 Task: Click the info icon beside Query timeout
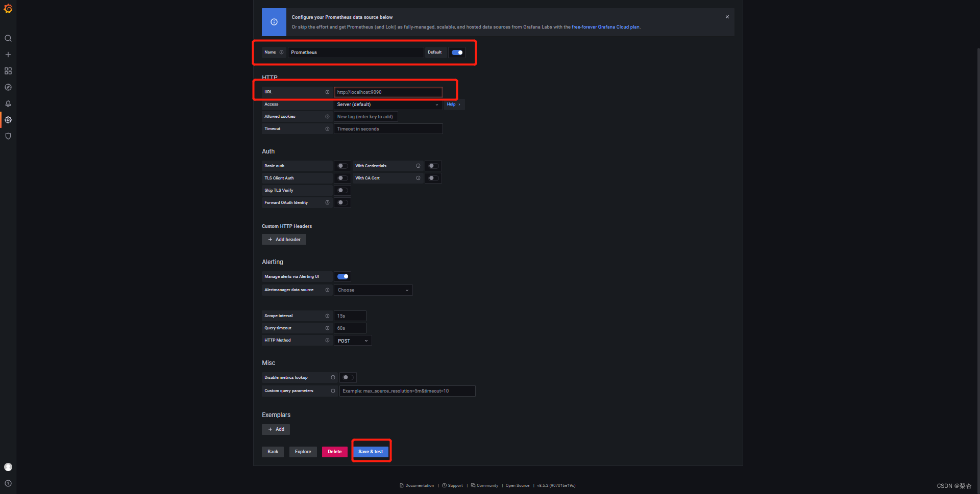[x=327, y=328]
